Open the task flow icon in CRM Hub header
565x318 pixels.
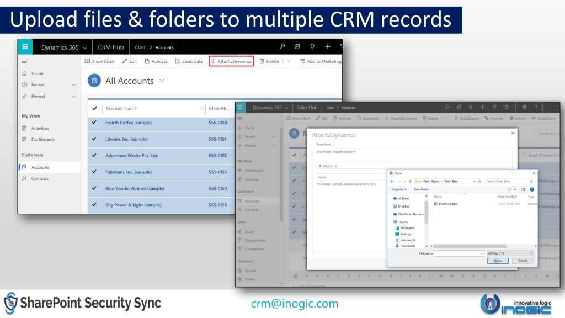pos(297,46)
